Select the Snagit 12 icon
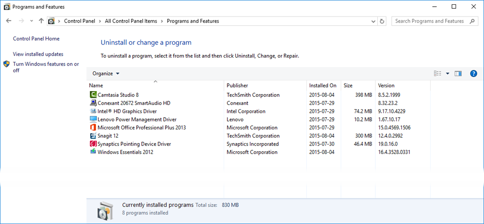The height and width of the screenshot is (224, 484). (x=93, y=136)
